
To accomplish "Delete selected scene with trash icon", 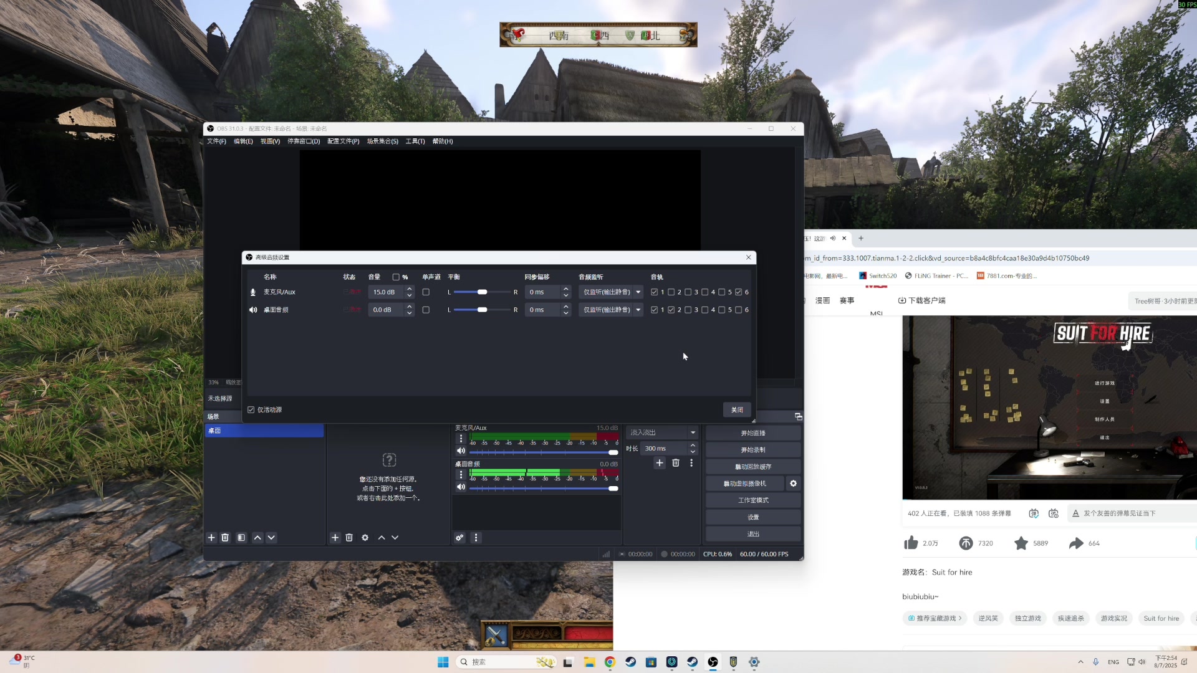I will click(225, 538).
